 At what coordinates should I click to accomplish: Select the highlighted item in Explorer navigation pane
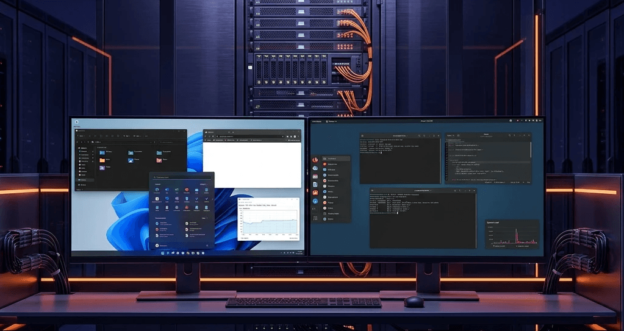click(x=85, y=180)
